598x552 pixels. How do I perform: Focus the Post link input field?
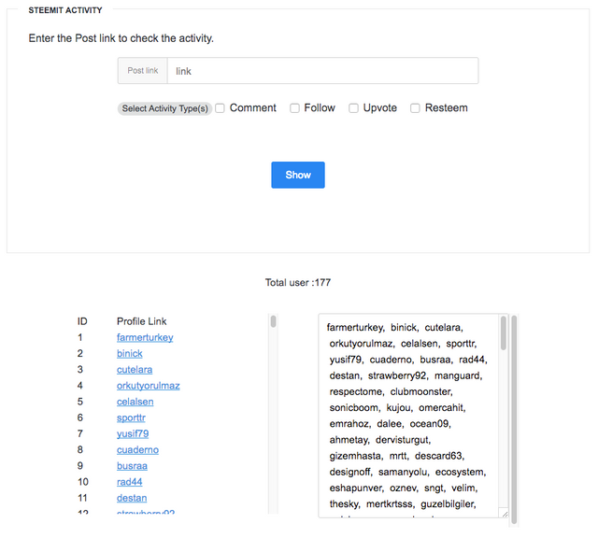click(x=322, y=71)
